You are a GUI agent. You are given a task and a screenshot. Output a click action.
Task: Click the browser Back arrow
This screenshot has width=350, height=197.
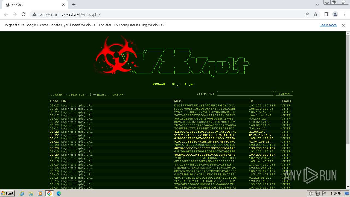[x=6, y=14]
